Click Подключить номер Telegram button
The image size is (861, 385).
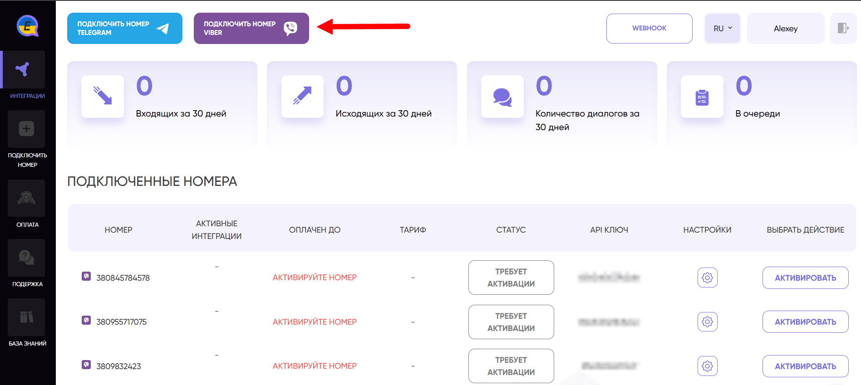click(125, 28)
